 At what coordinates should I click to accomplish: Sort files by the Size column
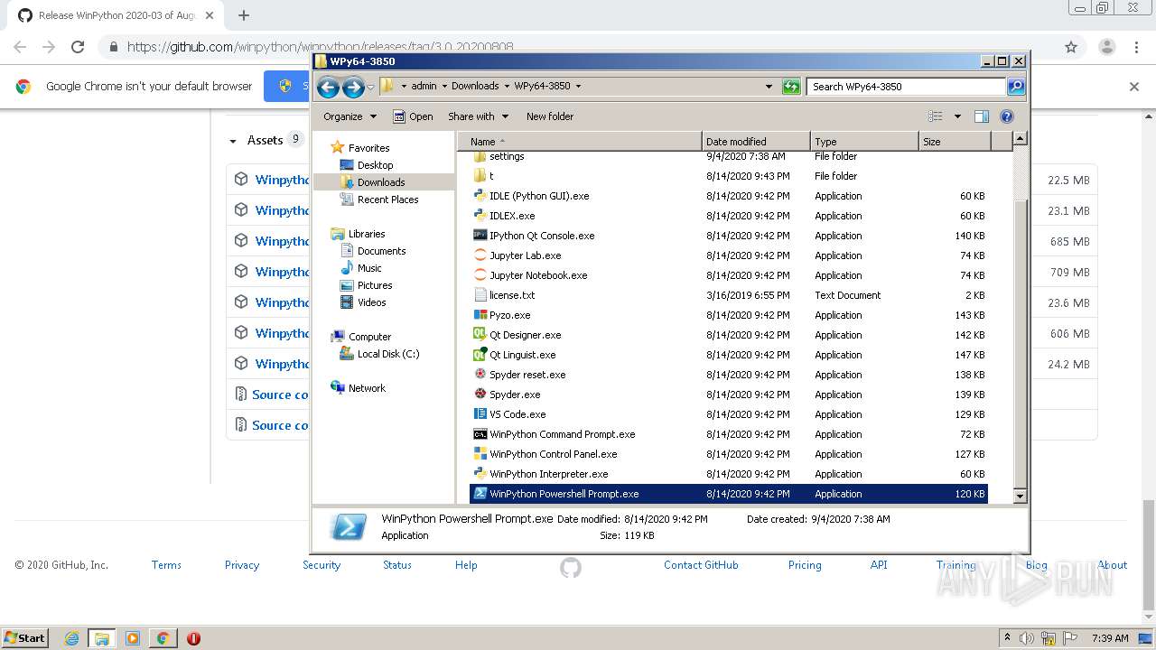click(955, 142)
